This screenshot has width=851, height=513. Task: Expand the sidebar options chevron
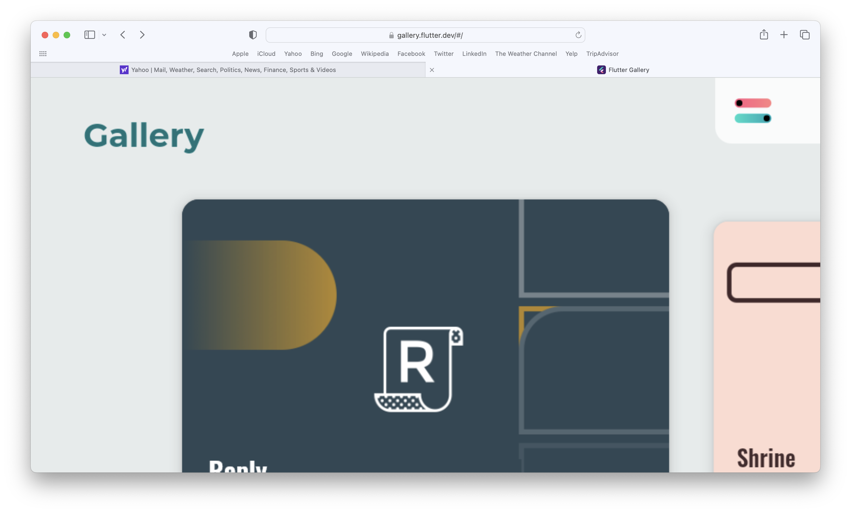(104, 34)
